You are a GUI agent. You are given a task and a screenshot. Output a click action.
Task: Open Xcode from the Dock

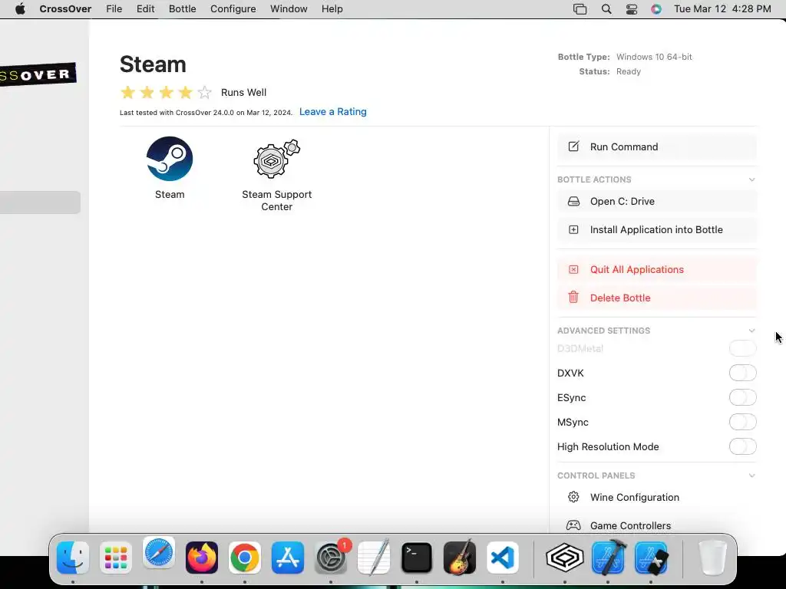tap(608, 558)
